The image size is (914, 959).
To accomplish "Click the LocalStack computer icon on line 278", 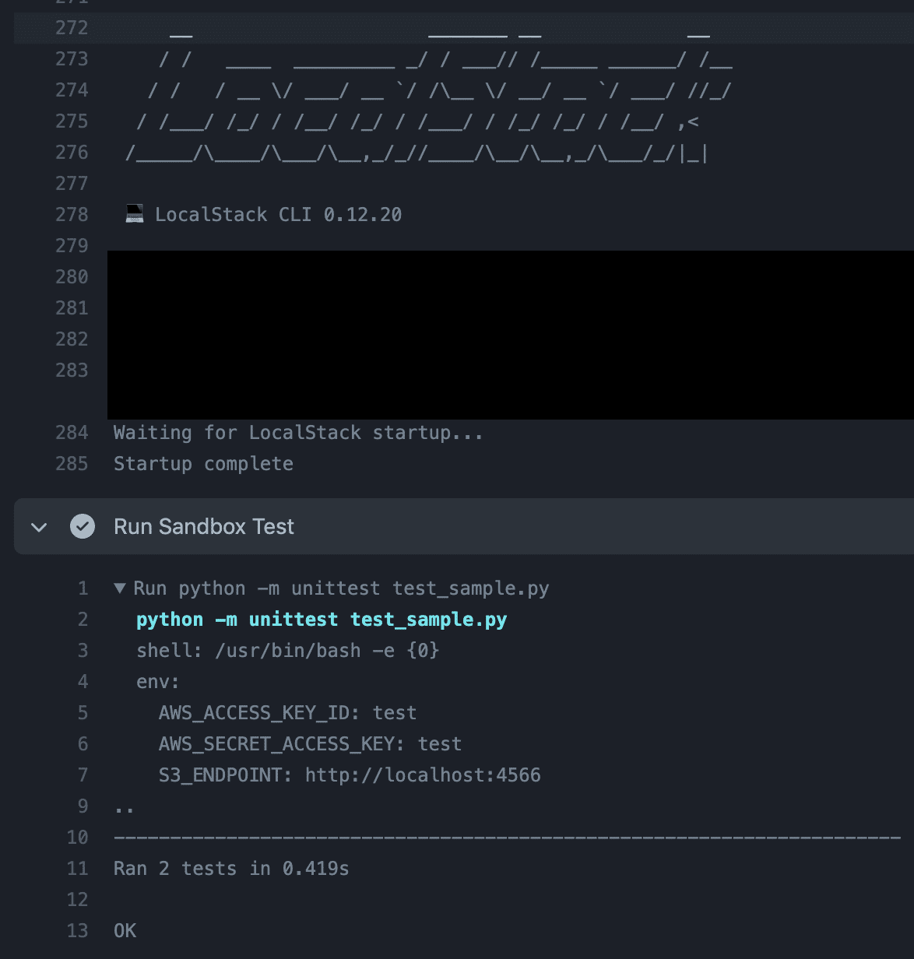I will click(x=134, y=213).
